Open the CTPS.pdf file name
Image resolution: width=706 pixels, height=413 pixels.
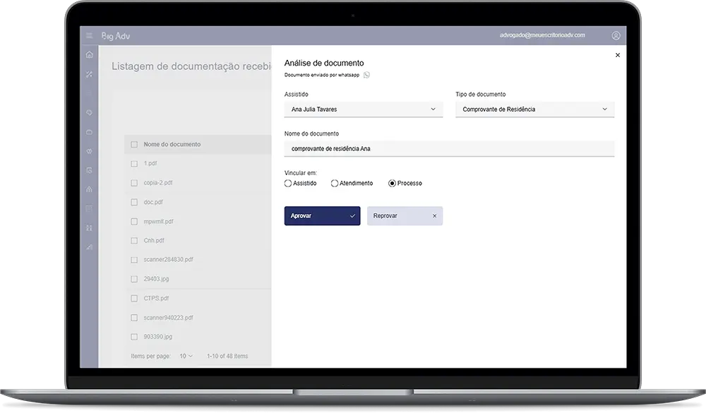[156, 298]
